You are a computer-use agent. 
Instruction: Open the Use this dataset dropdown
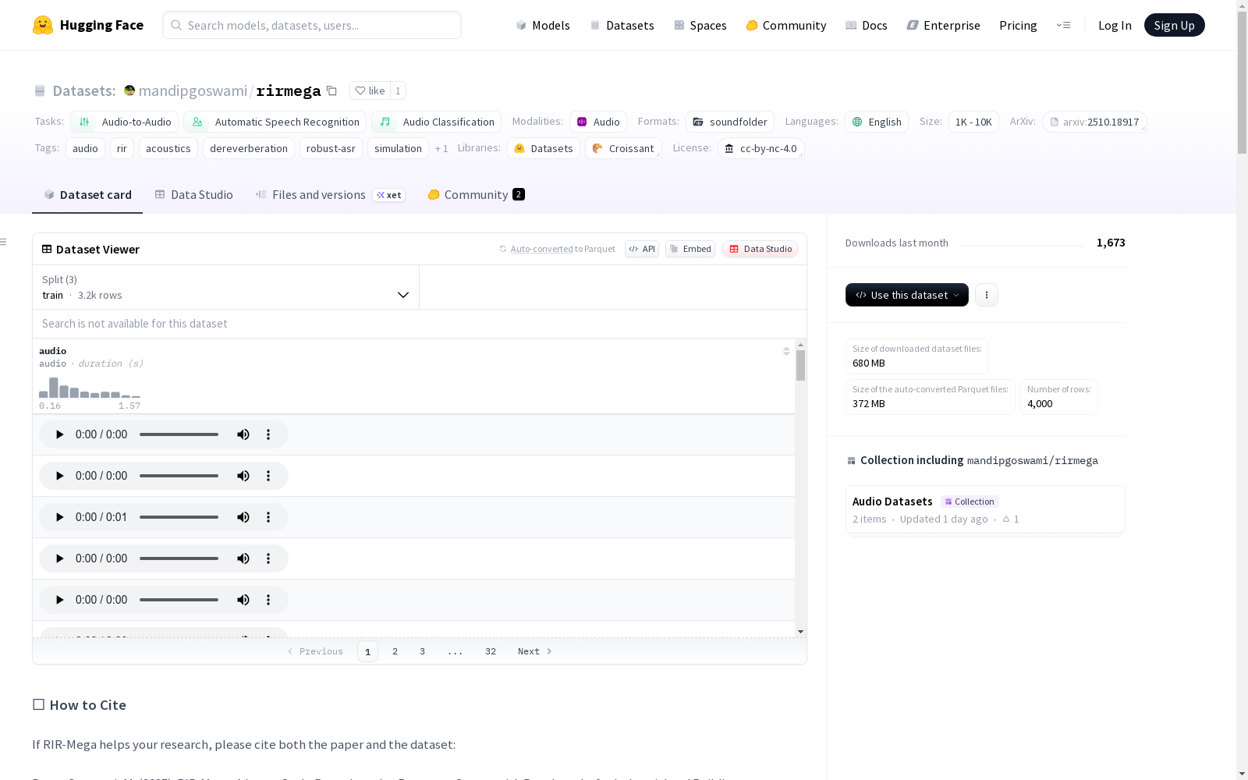coord(907,295)
